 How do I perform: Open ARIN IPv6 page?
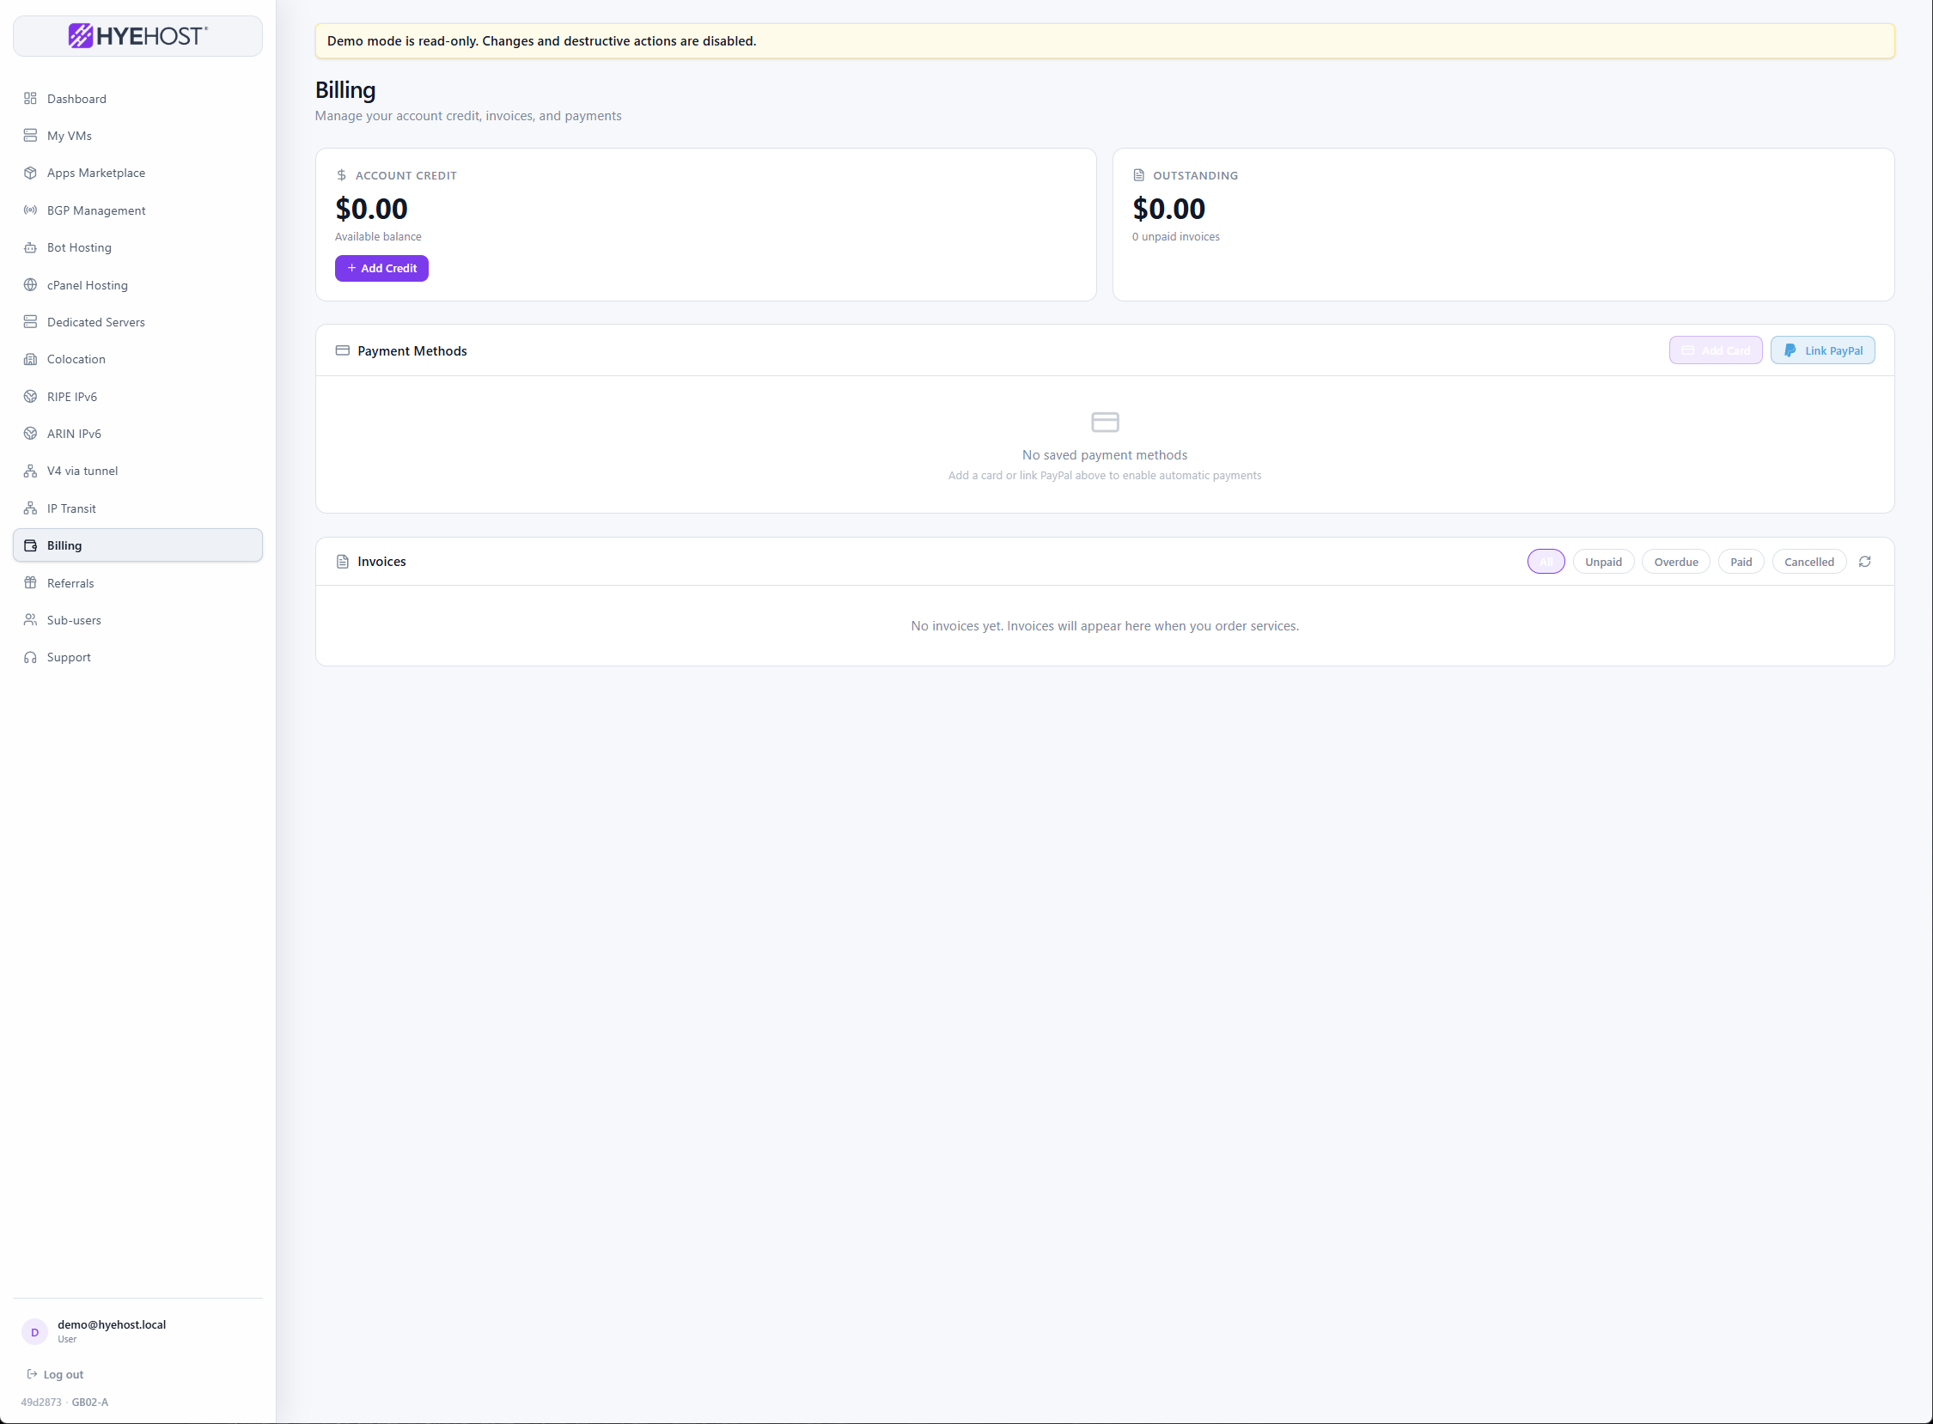[x=138, y=434]
